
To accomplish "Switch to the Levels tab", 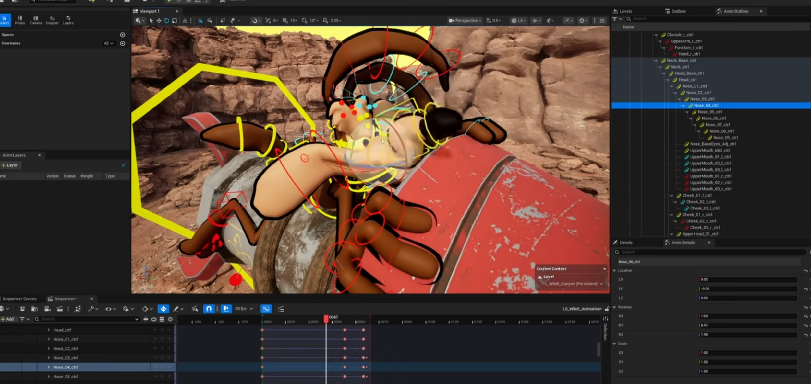I will click(x=622, y=11).
